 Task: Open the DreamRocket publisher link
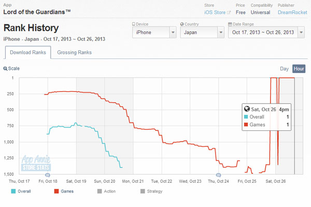(292, 12)
